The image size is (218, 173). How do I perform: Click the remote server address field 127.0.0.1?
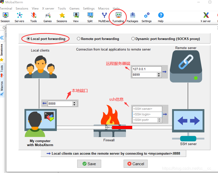point(147,69)
